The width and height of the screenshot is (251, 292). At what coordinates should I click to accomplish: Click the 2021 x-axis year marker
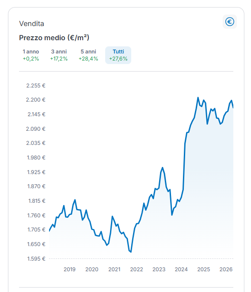tap(114, 269)
